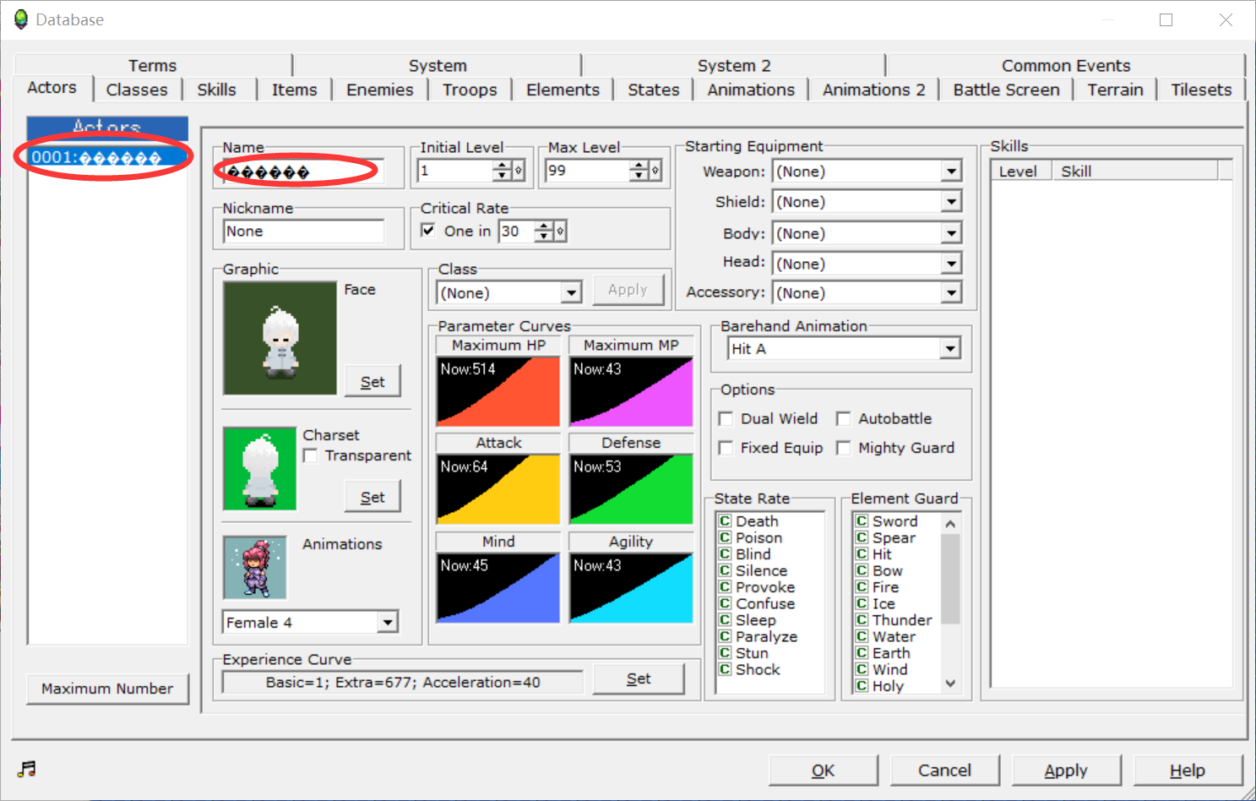The height and width of the screenshot is (801, 1256).
Task: Click the Death state rate C icon
Action: pyautogui.click(x=725, y=521)
